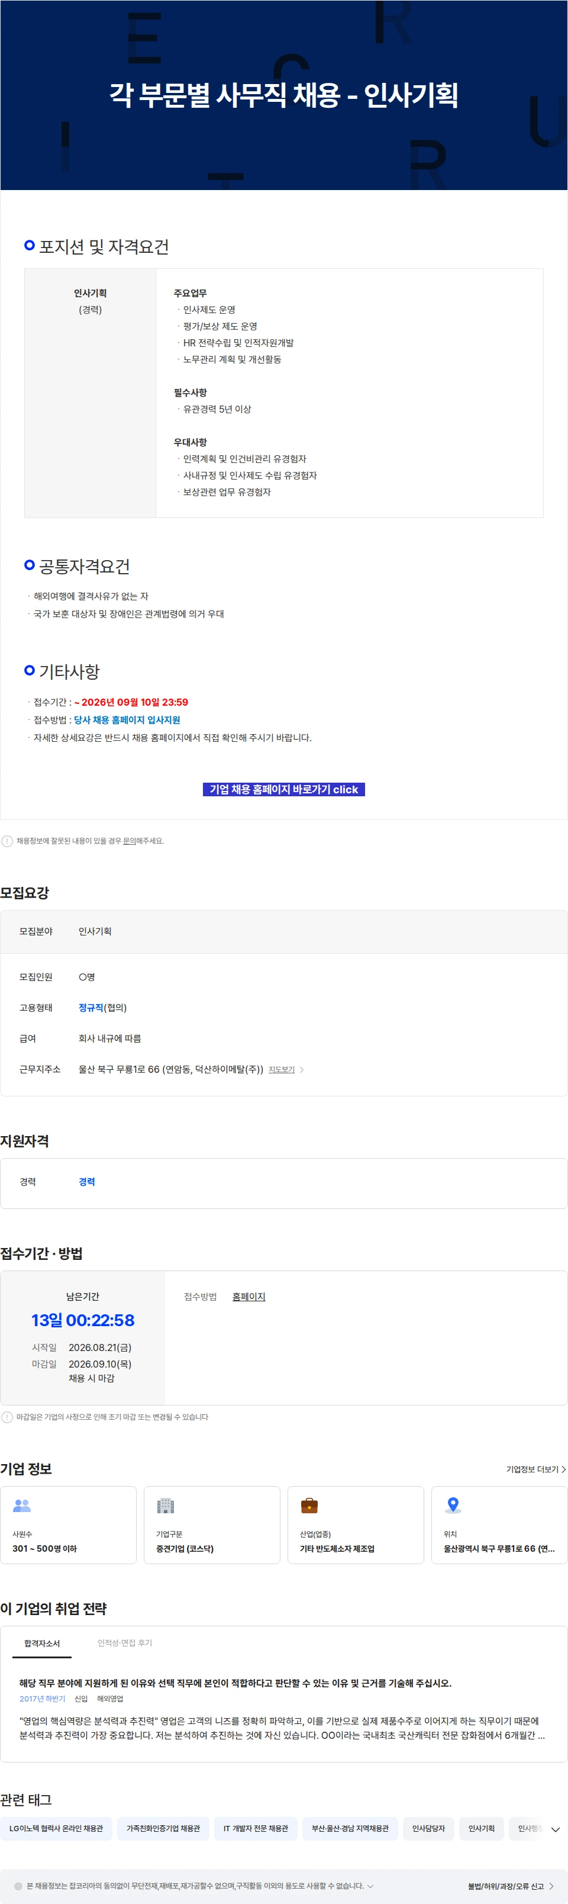Select the IT 개발자 전문 채용관 tag
Viewport: 568px width, 1904px height.
256,1828
